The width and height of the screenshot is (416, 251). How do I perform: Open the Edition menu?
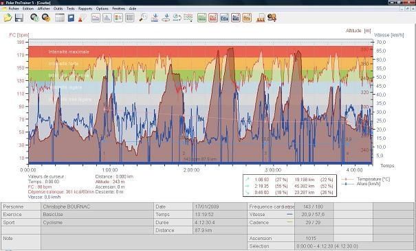click(28, 8)
